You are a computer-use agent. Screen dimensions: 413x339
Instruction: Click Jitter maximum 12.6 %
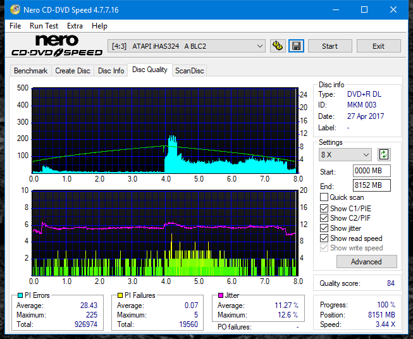point(288,315)
